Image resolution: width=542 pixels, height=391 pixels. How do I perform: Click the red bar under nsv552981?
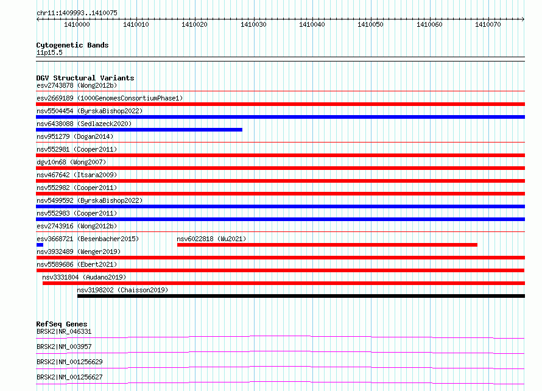coord(280,155)
